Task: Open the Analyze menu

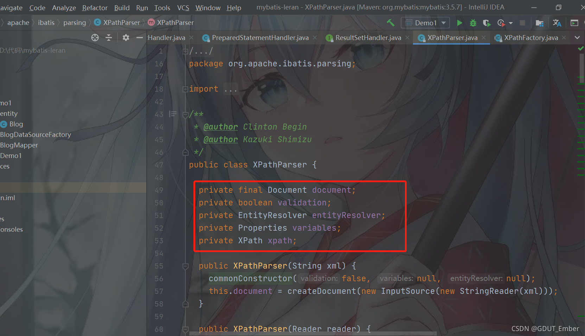Action: [x=64, y=8]
